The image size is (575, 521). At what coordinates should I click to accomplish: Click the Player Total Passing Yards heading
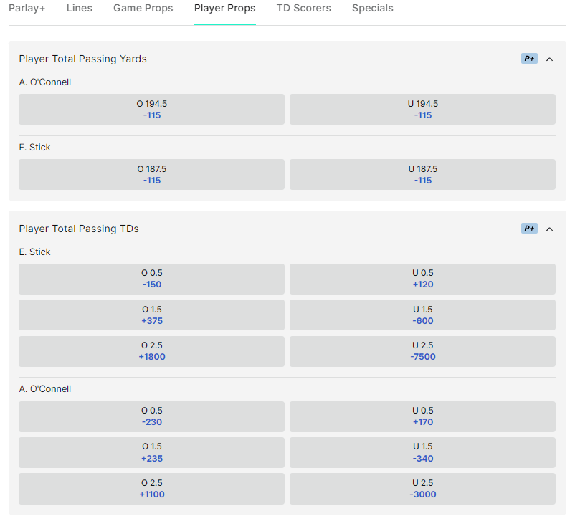point(83,59)
